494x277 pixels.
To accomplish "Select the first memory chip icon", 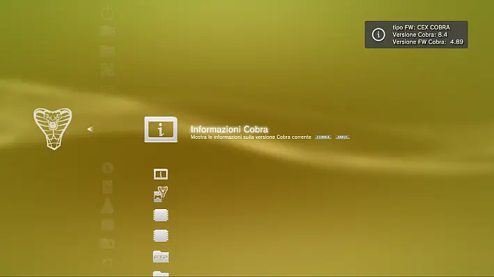I will point(161,215).
